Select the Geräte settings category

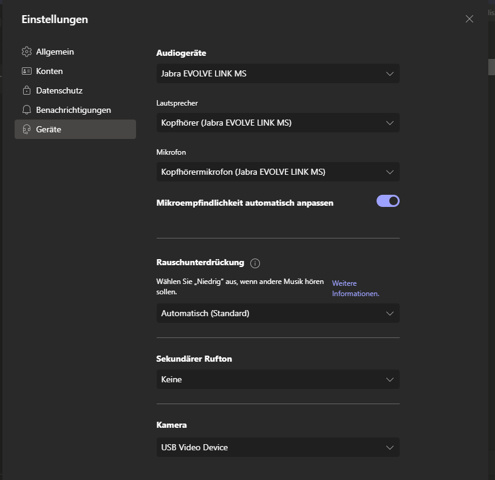[75, 129]
